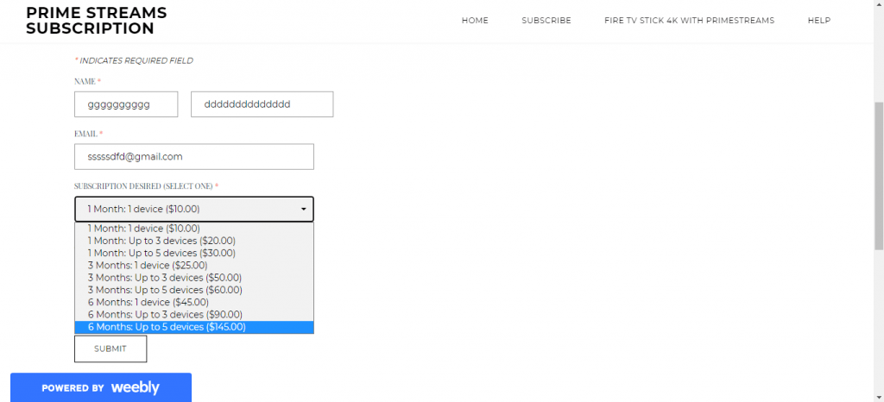Click the last name input field
Viewport: 884px width, 402px height.
(262, 104)
